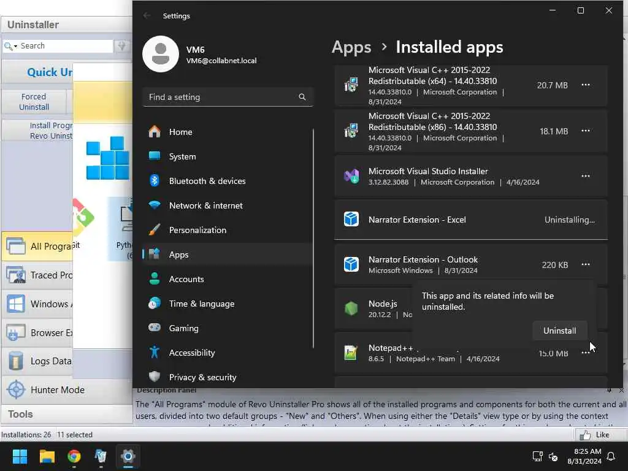The image size is (628, 471).
Task: Open File Explorer from the taskbar
Action: (x=47, y=456)
